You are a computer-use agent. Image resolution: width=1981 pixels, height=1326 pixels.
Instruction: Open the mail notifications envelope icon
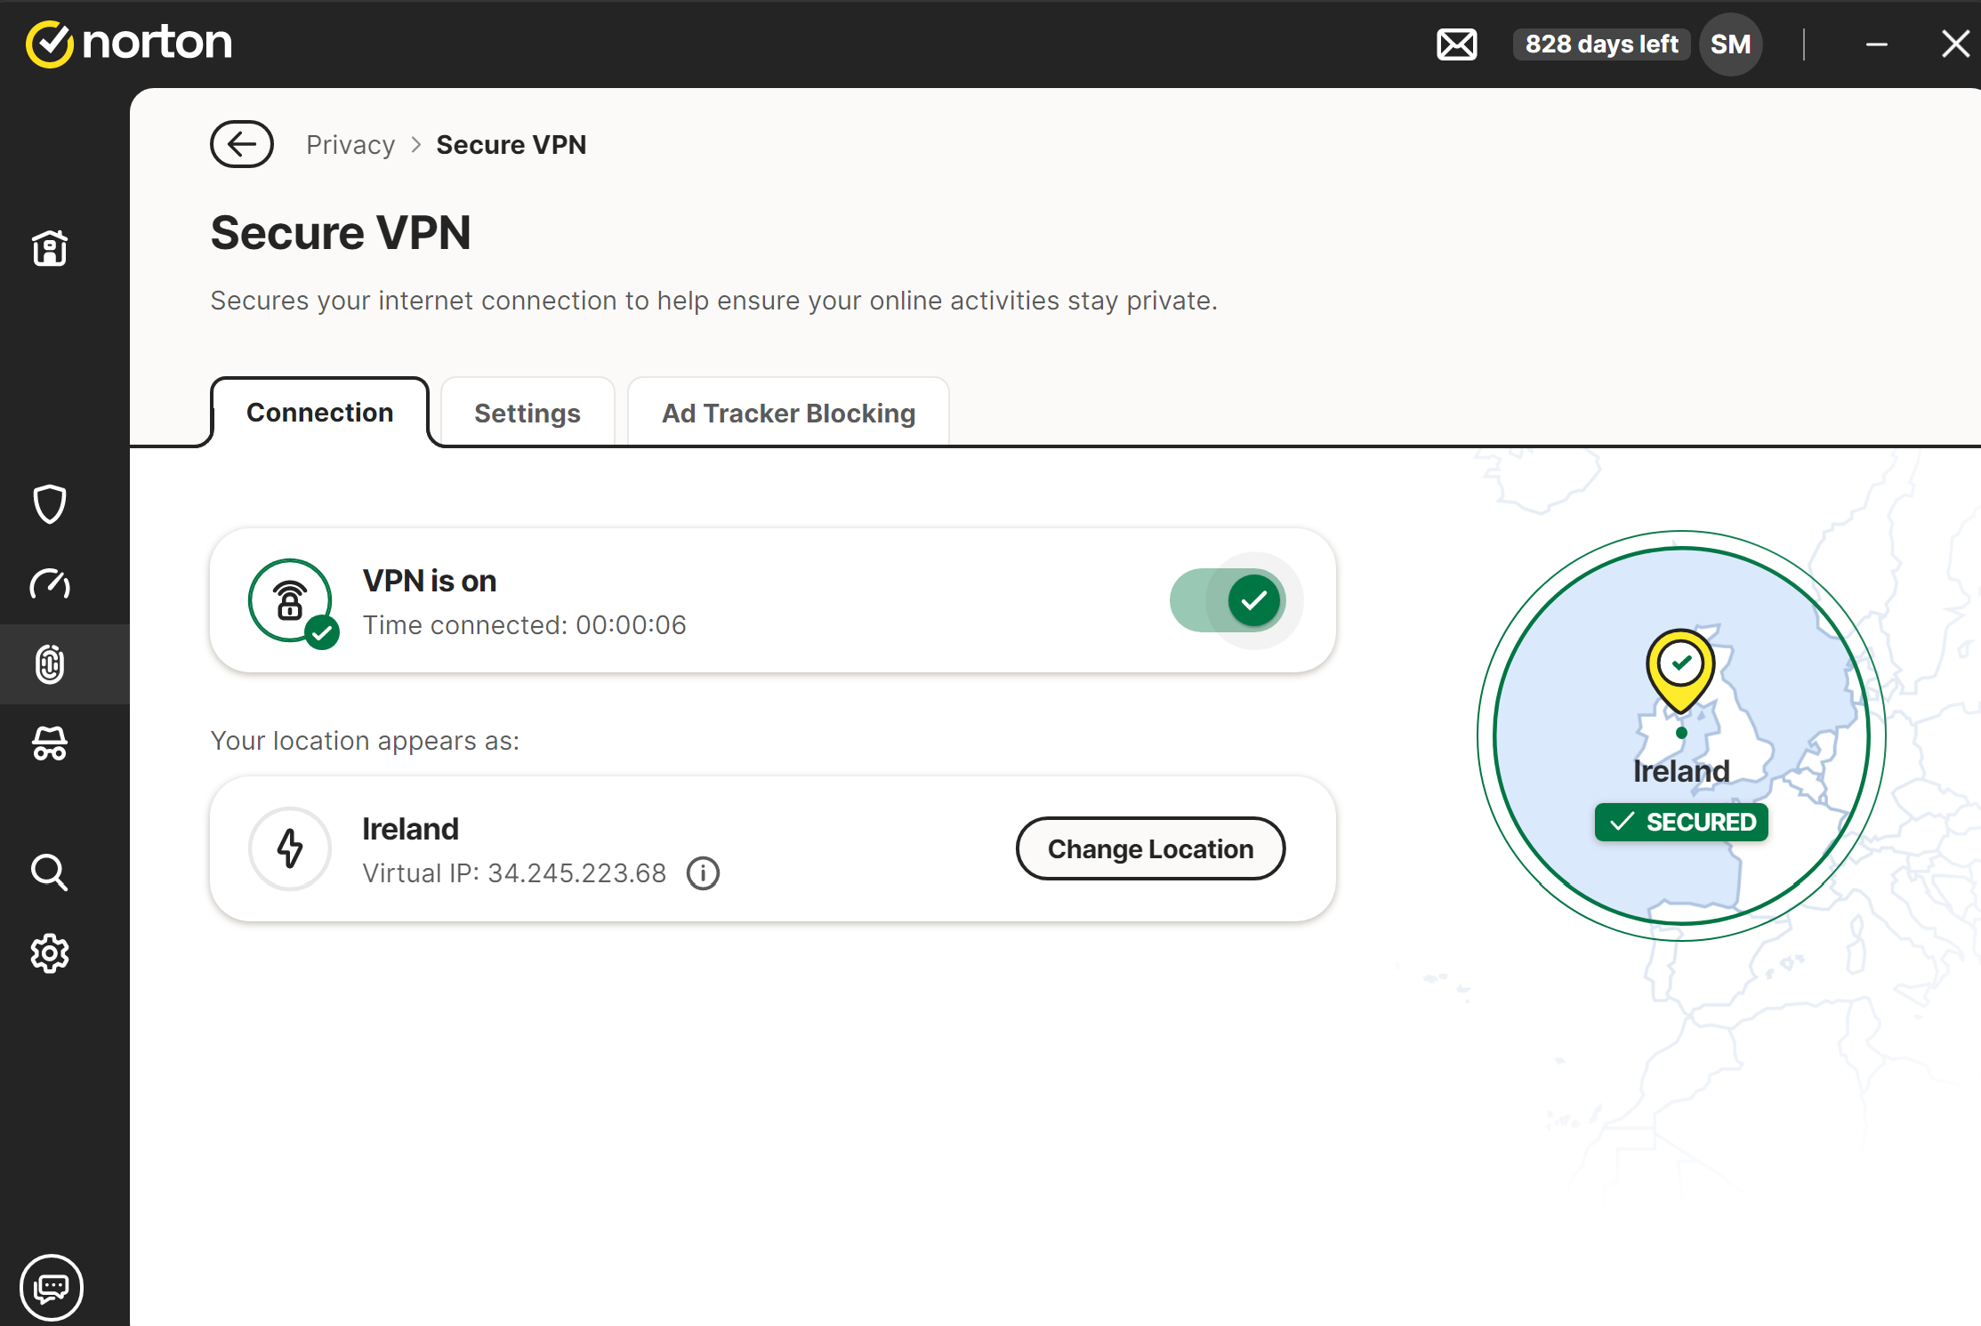tap(1456, 44)
